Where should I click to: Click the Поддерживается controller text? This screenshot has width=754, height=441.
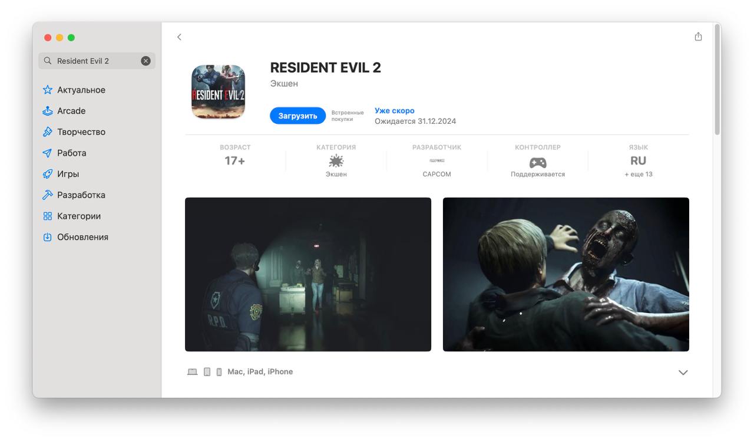click(x=538, y=175)
